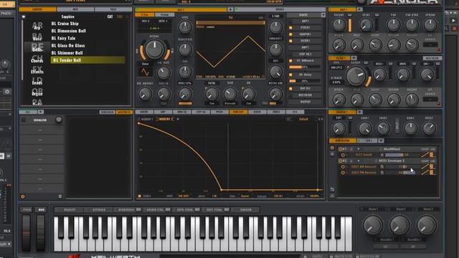Toggle the checkbox below the envelope graph

(140, 196)
